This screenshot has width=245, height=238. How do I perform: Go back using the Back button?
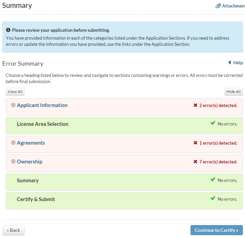[13, 230]
